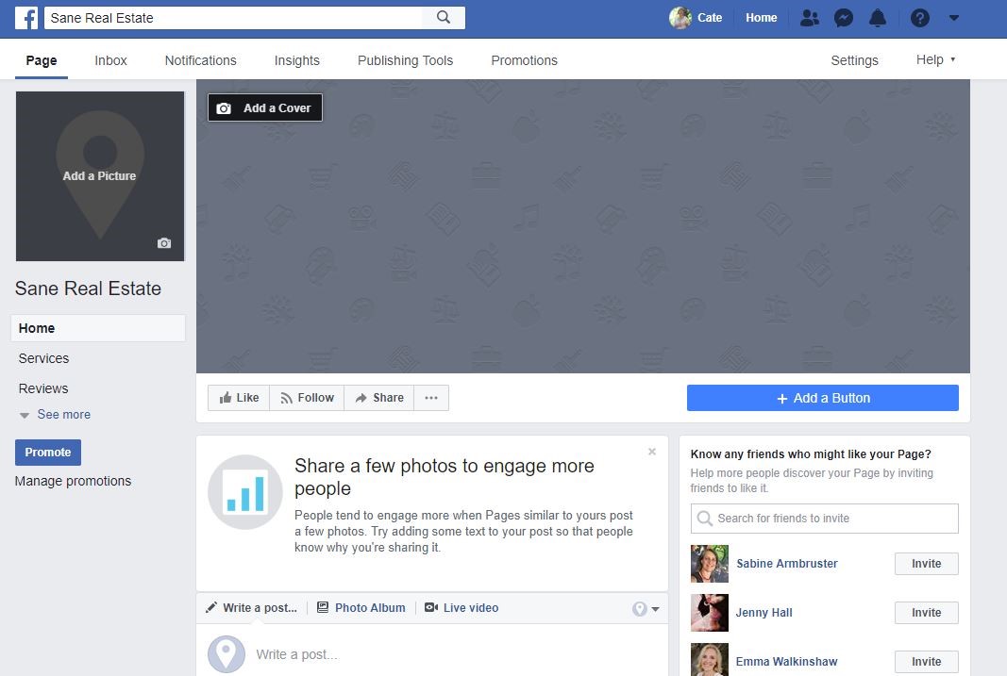1007x676 pixels.
Task: Click the Share button
Action: pos(379,398)
